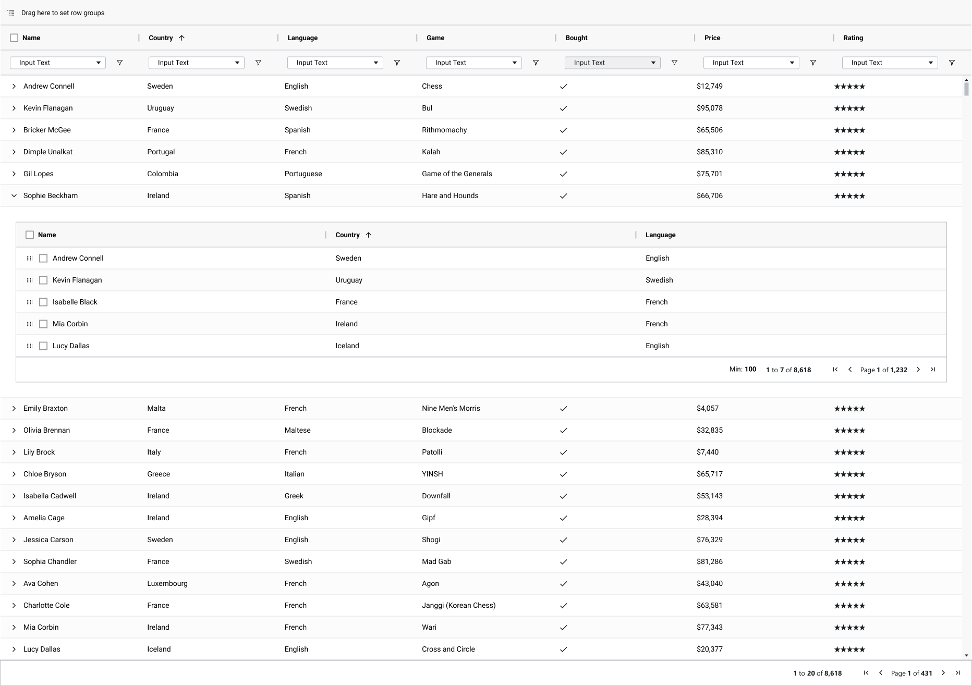Open the dropdown on the Language filter input
This screenshot has height=686, width=972.
click(376, 63)
